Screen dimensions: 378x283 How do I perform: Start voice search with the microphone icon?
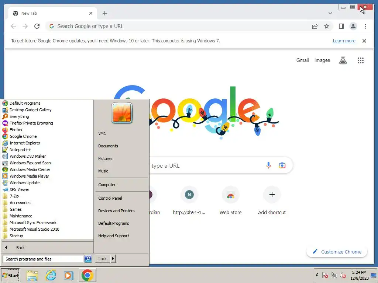click(269, 165)
